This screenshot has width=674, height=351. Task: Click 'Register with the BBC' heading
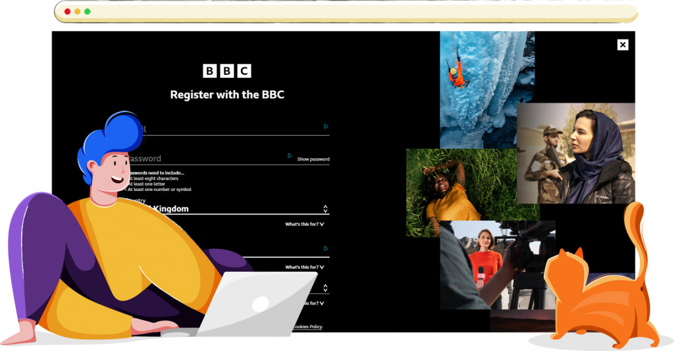point(227,95)
